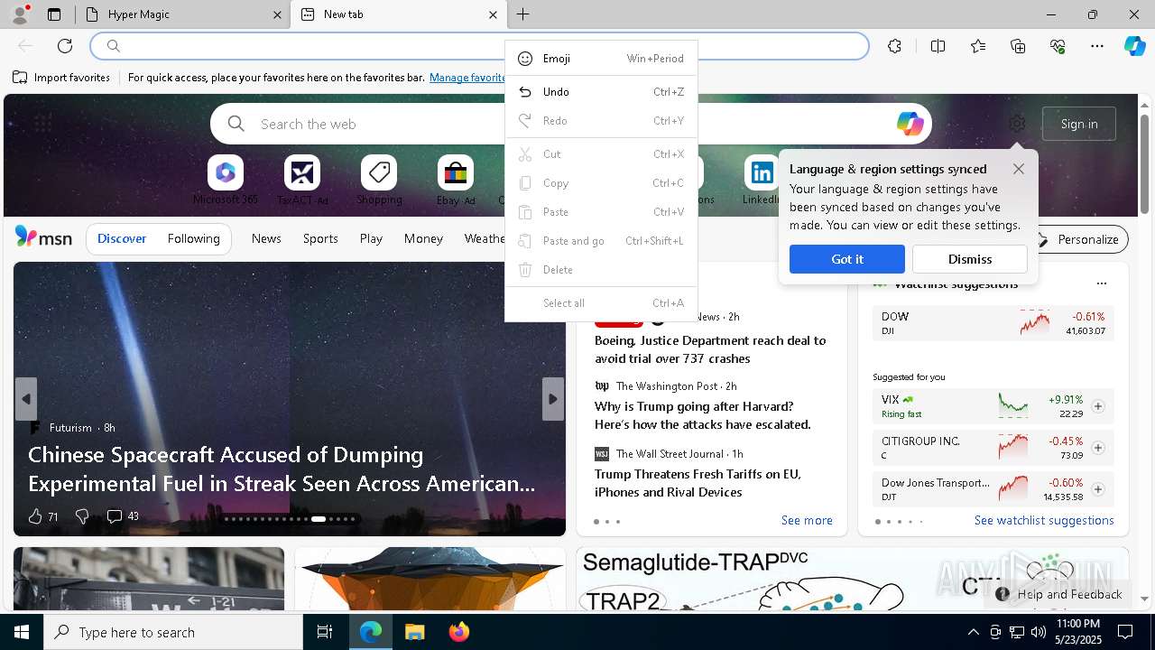Open Help and Feedback
Viewport: 1155px width, 650px height.
(1059, 594)
